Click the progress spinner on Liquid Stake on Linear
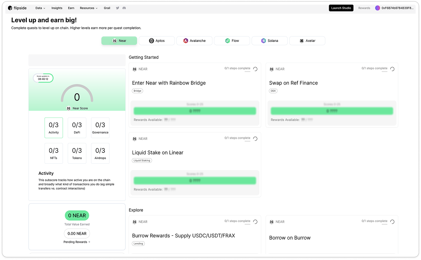The width and height of the screenshot is (421, 260). tap(255, 139)
